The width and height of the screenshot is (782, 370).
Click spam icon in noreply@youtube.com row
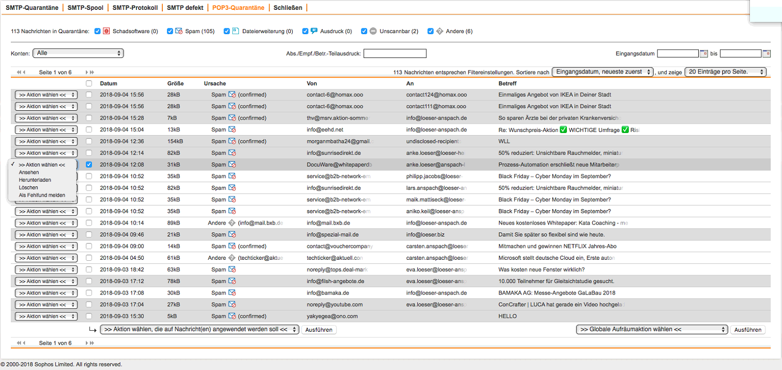[x=232, y=304]
